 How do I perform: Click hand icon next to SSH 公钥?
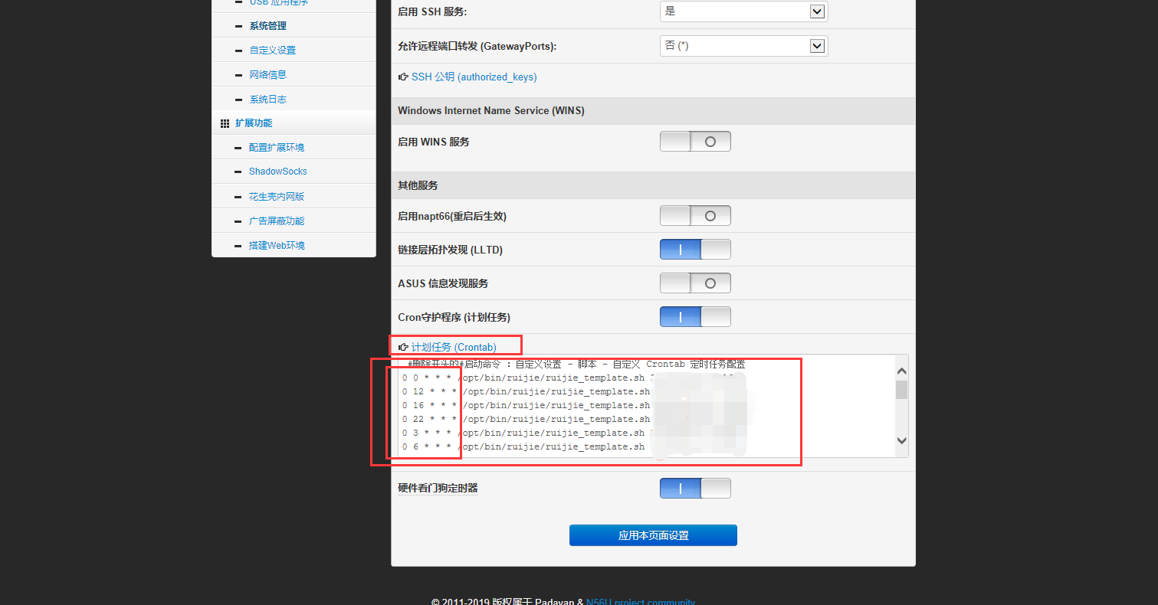click(403, 77)
